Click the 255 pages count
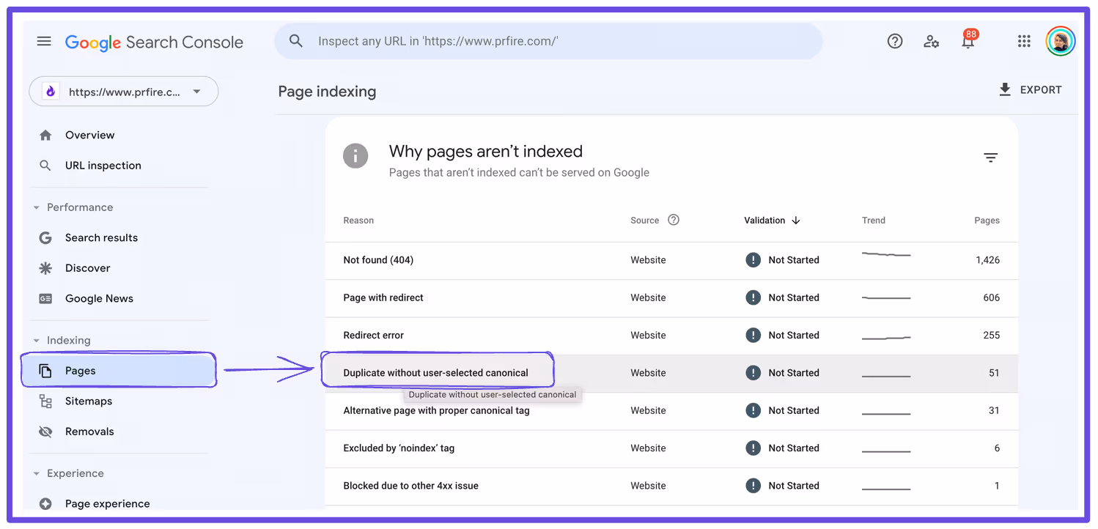The height and width of the screenshot is (529, 1098). [991, 335]
